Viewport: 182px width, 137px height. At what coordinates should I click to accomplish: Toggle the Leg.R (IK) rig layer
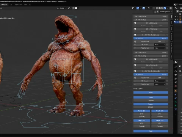pyautogui.click(x=160, y=120)
